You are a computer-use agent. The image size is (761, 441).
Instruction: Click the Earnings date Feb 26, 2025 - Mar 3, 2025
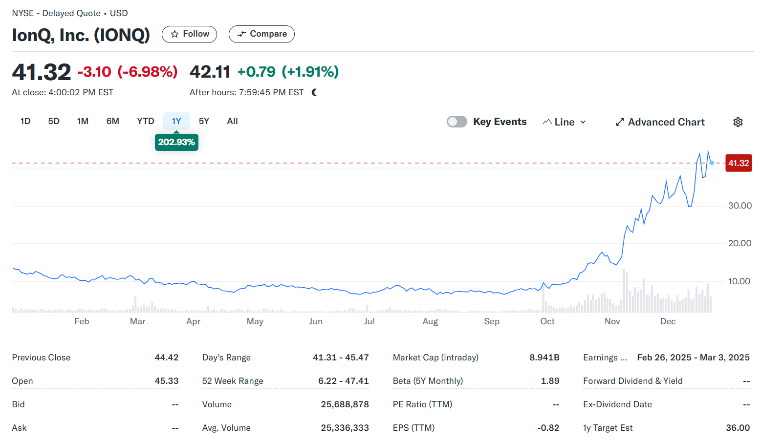(693, 357)
